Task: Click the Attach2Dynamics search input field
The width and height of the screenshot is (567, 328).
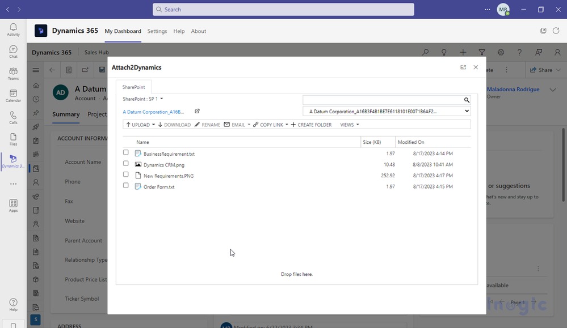Action: pyautogui.click(x=383, y=100)
